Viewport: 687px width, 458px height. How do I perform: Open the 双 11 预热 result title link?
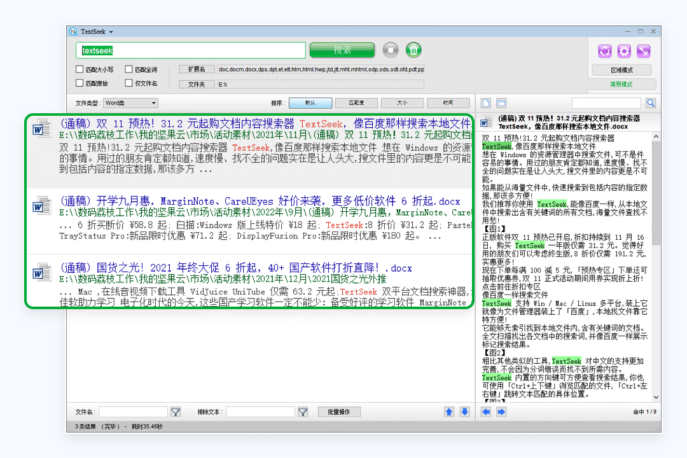[x=265, y=124]
